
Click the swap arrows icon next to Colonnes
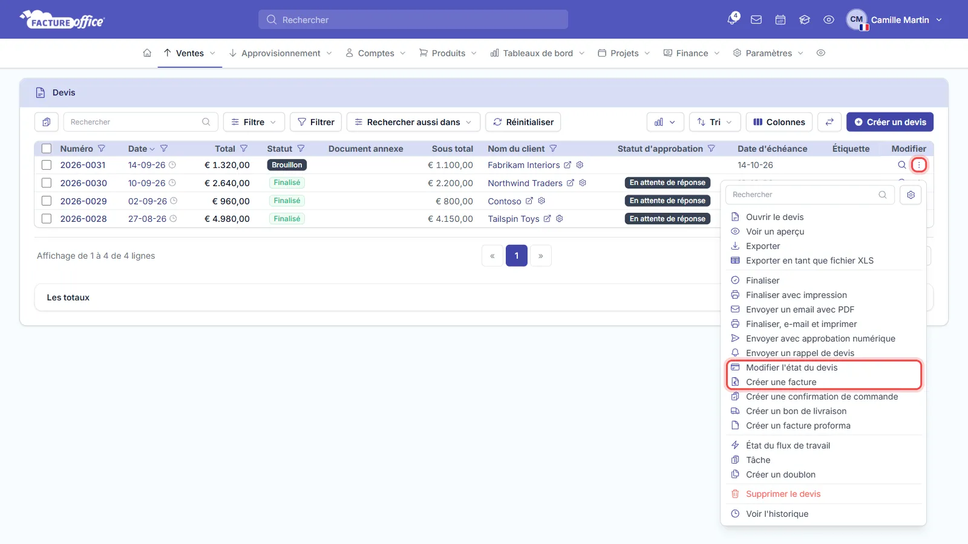point(829,122)
